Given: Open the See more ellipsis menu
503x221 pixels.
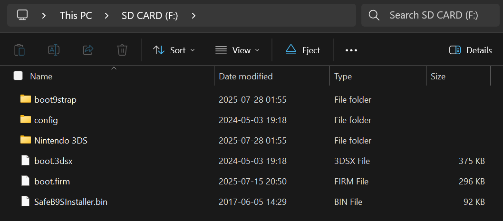Looking at the screenshot, I should click(x=351, y=50).
